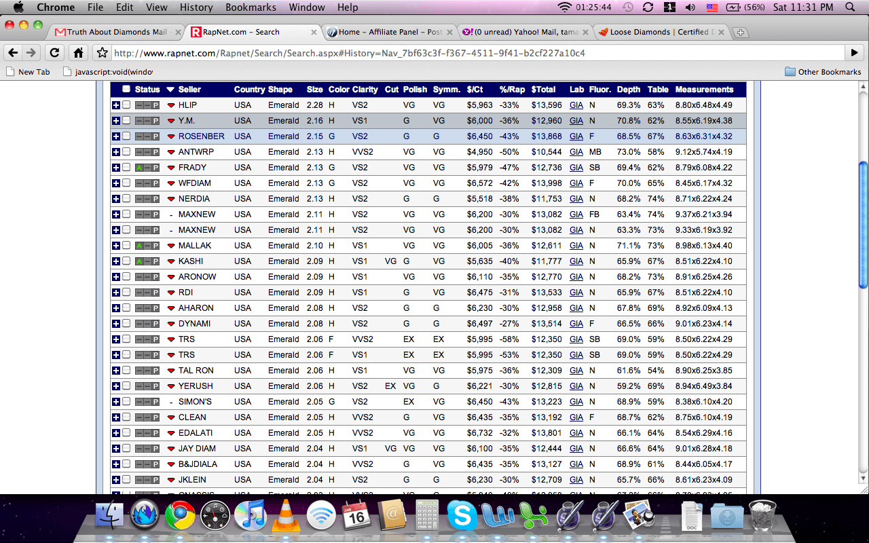Switch to the Home - Affiliate Panel tab
The image size is (869, 543).
390,32
